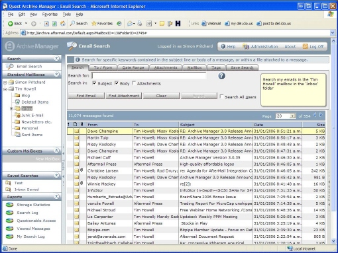The width and height of the screenshot is (338, 253).
Task: Uncheck the Subject checkbox
Action: pyautogui.click(x=94, y=83)
